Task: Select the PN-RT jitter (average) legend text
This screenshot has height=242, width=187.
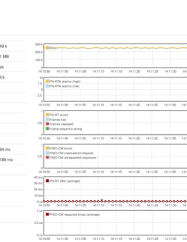Action: (65, 181)
